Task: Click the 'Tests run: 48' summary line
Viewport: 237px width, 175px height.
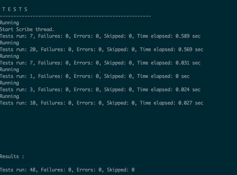Action: [x=67, y=170]
